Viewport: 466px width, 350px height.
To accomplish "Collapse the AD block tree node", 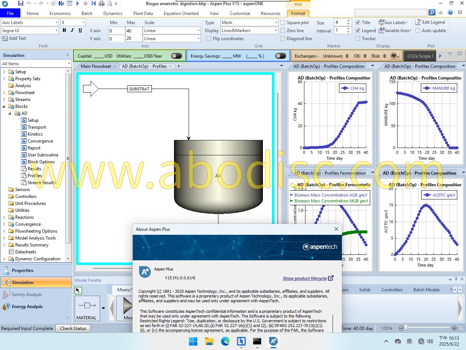I will coord(10,113).
